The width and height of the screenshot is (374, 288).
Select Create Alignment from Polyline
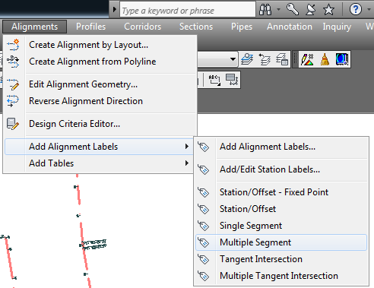pyautogui.click(x=92, y=62)
